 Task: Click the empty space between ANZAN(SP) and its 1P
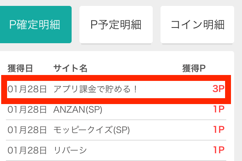click(157, 110)
